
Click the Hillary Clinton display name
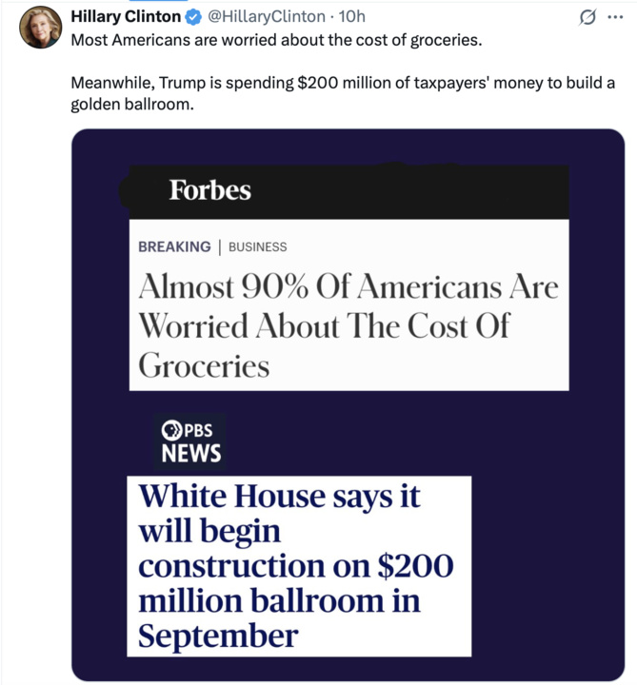(x=125, y=18)
